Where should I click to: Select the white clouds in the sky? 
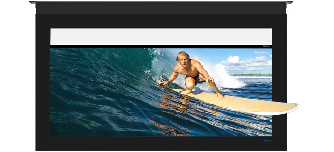tap(247, 63)
